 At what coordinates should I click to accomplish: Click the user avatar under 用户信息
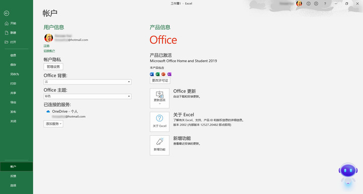tap(48, 38)
